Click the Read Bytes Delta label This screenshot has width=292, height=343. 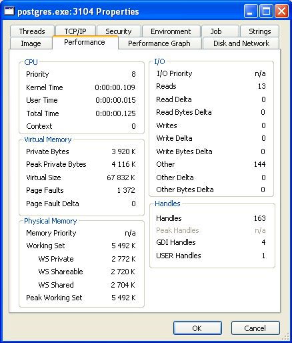click(184, 112)
